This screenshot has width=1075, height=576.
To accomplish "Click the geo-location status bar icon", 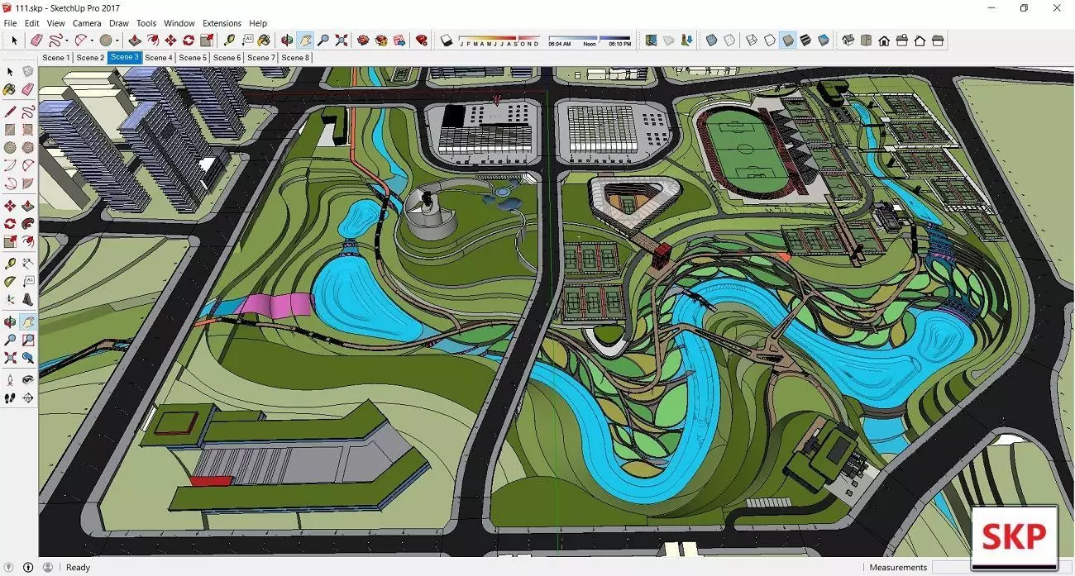I will pyautogui.click(x=9, y=567).
